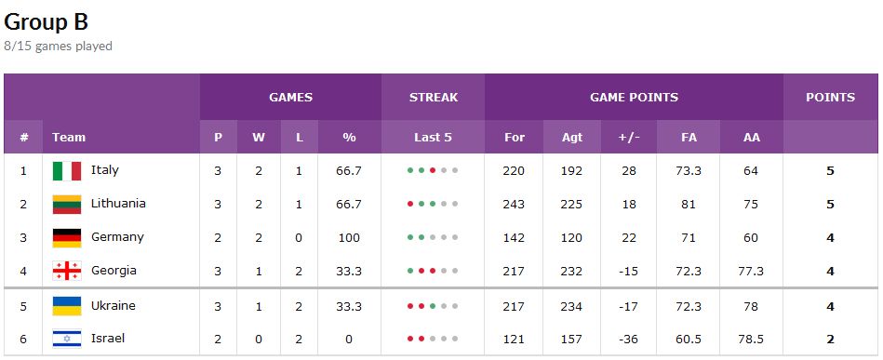Open the Germany team link
Screen dimensions: 883x360
click(117, 237)
